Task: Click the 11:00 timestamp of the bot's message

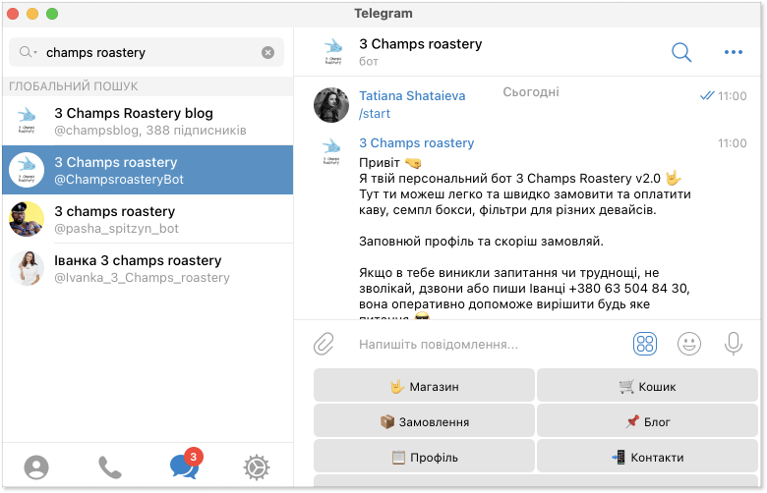Action: (732, 143)
